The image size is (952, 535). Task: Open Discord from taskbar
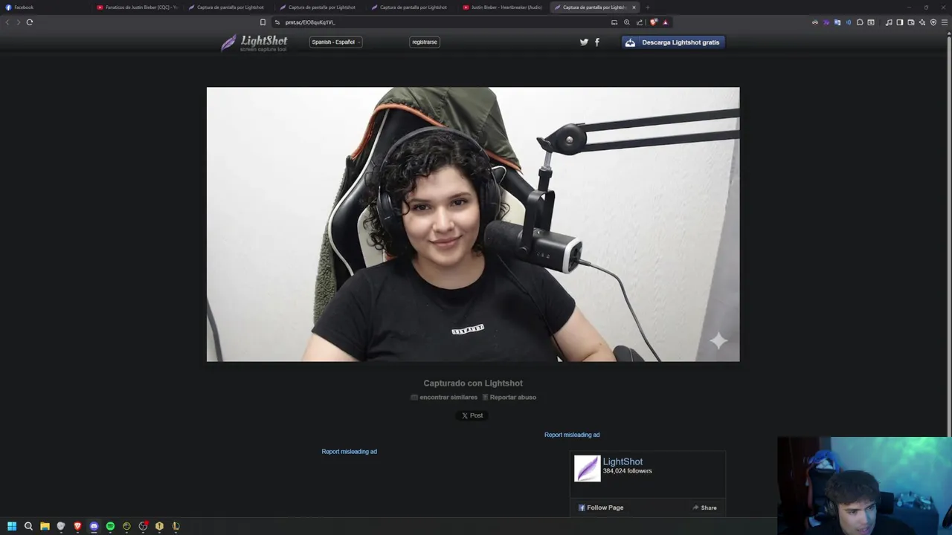click(x=94, y=526)
